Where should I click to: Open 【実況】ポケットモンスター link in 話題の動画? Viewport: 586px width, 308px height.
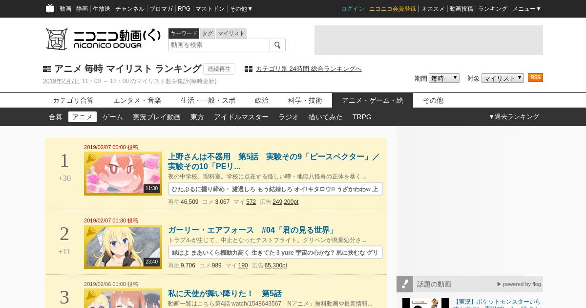coord(498,302)
